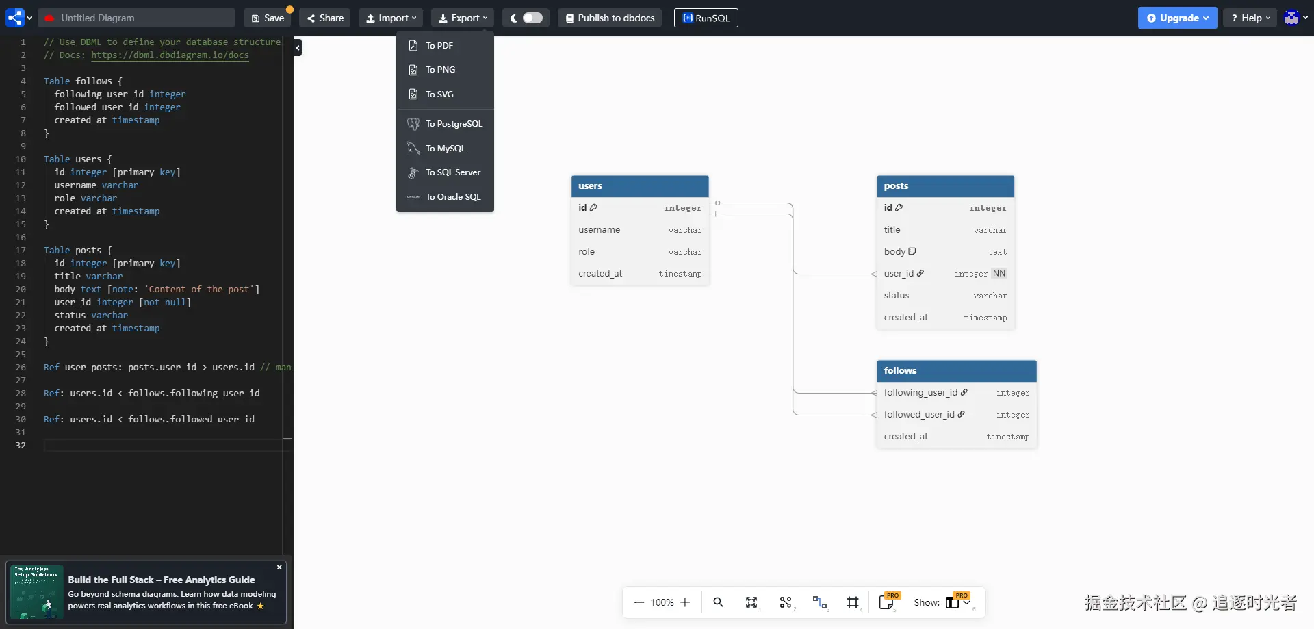The width and height of the screenshot is (1314, 629).
Task: Collapse the code editor panel
Action: point(298,48)
